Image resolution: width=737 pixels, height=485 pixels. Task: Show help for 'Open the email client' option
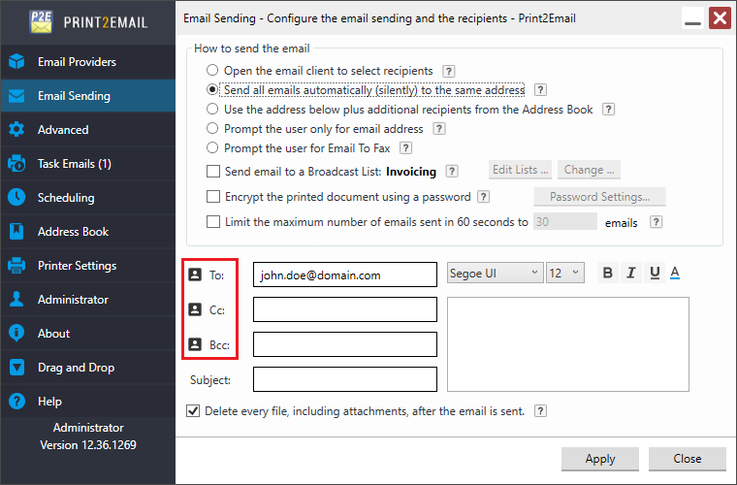coord(449,71)
